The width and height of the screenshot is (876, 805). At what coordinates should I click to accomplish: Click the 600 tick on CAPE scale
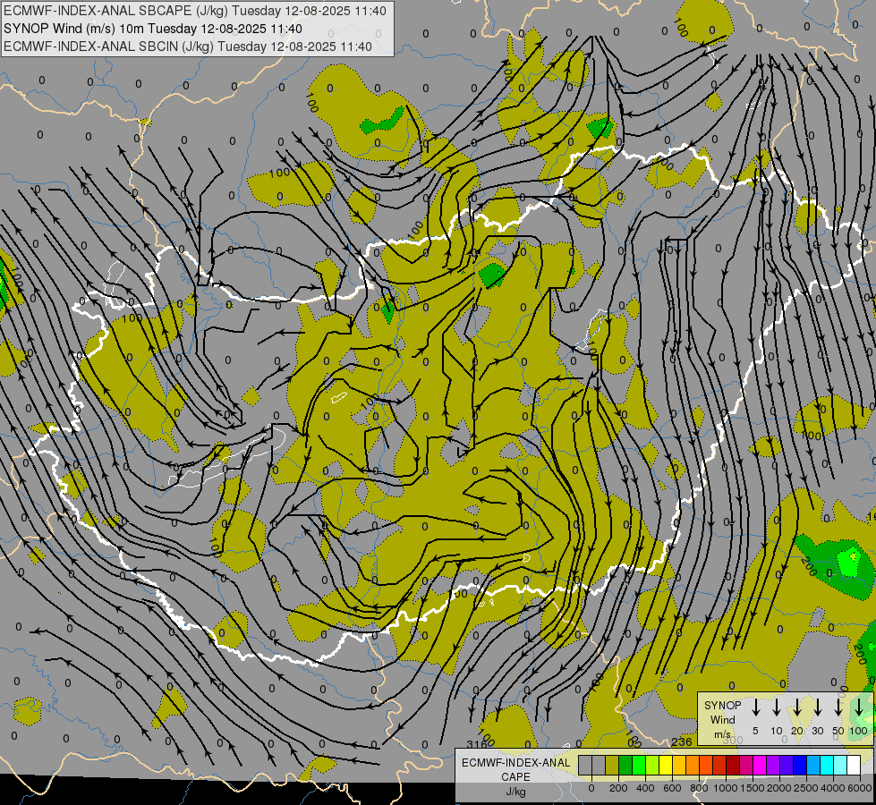tap(672, 788)
